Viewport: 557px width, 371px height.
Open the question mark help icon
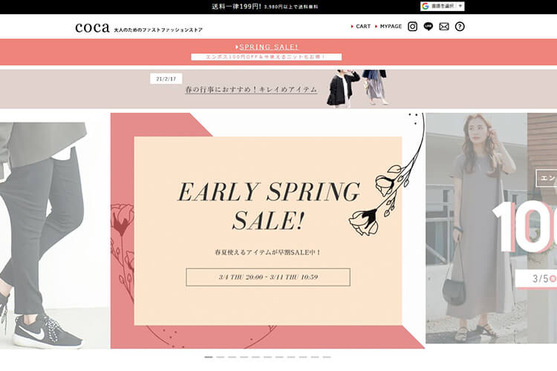click(x=459, y=27)
